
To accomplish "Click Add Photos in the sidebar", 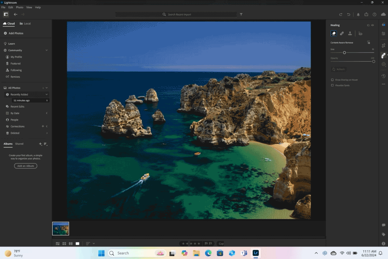I will coord(15,33).
